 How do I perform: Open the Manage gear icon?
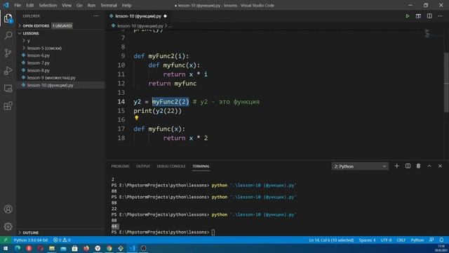[x=8, y=226]
